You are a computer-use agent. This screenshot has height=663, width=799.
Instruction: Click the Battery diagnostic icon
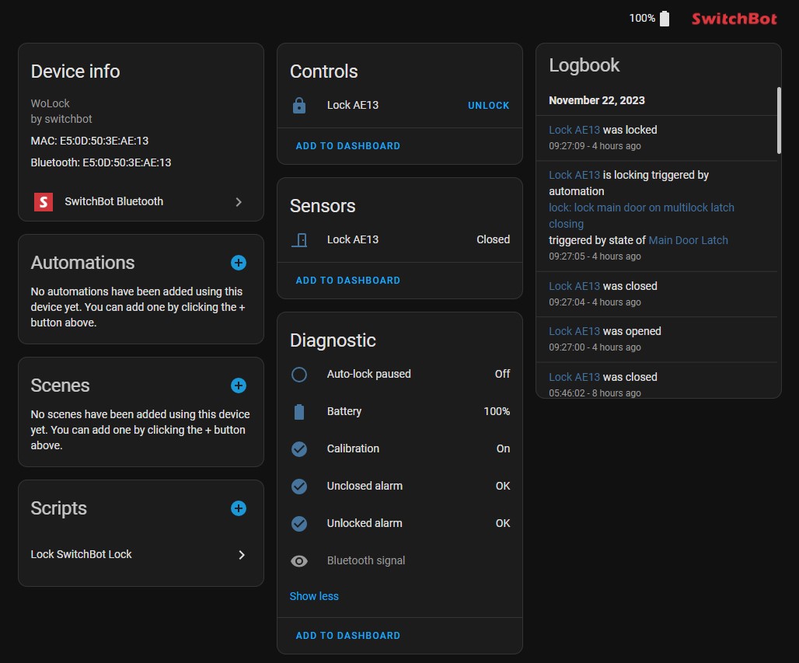pos(299,412)
